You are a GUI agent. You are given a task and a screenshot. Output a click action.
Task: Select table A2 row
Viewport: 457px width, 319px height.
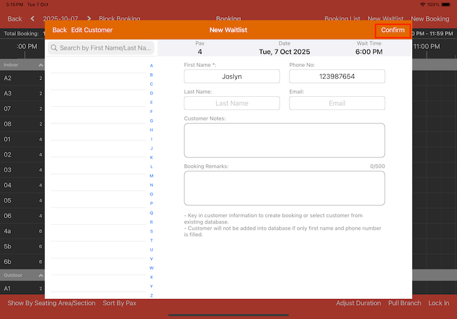point(22,78)
